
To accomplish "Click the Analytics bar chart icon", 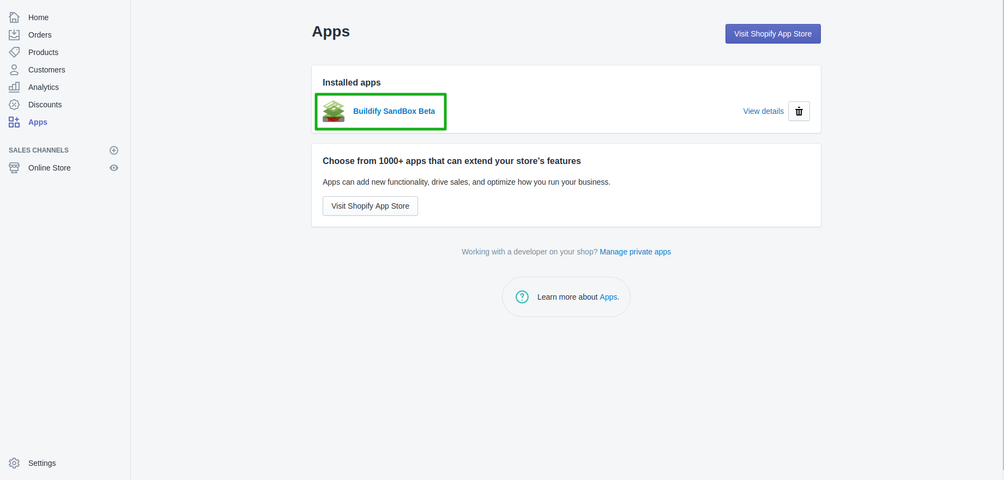I will (14, 87).
